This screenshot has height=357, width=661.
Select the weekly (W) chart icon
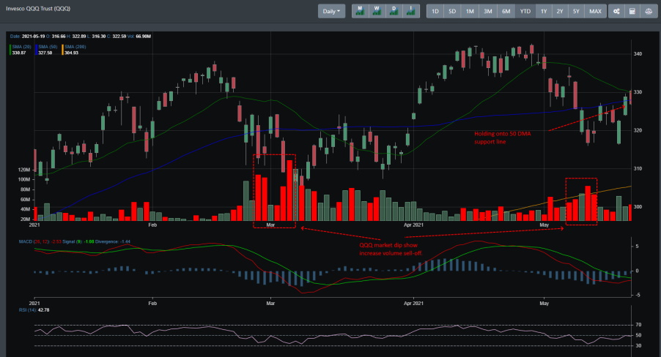coord(377,12)
